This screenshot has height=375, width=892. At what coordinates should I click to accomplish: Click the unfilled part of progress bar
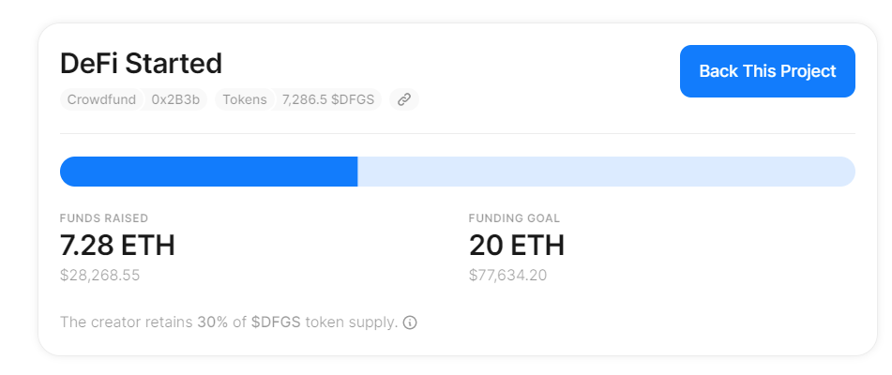point(607,172)
